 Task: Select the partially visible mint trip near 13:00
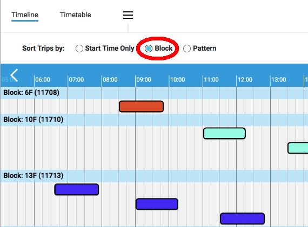pos(298,148)
